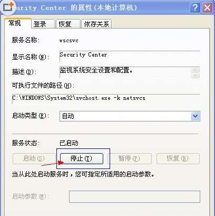
Task: Expand the 启动类型 dropdown arrow
Action: click(x=196, y=116)
